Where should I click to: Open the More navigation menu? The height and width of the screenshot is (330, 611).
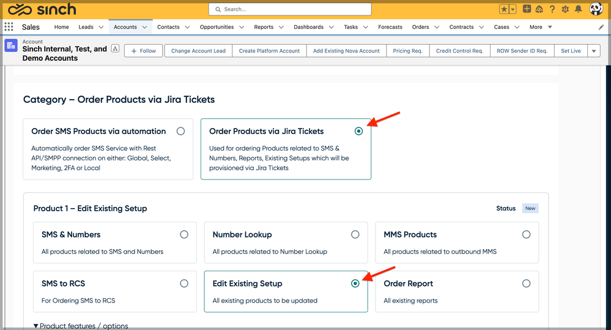(541, 27)
